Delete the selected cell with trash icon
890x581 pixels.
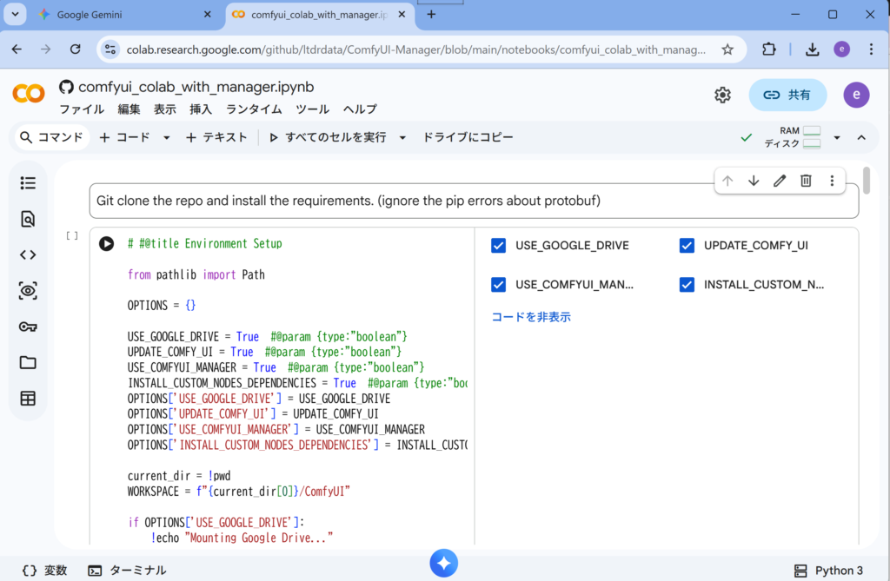806,181
